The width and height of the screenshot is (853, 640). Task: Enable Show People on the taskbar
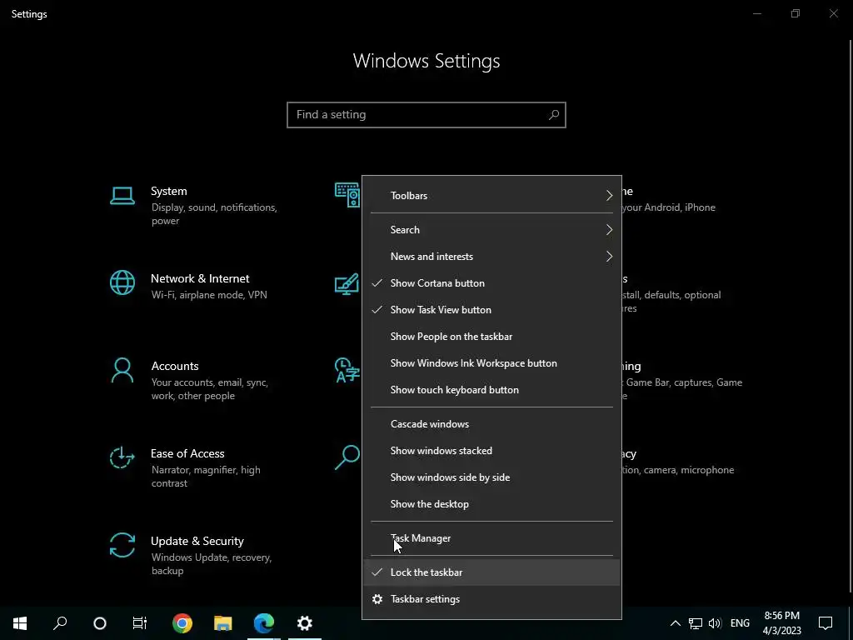[491, 337]
